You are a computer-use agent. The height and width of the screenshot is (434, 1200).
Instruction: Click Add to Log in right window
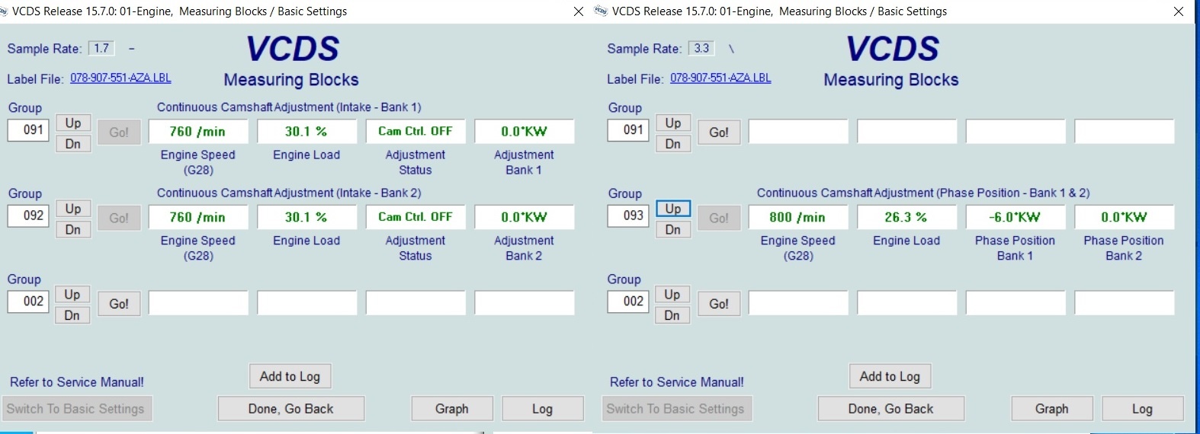(x=890, y=376)
